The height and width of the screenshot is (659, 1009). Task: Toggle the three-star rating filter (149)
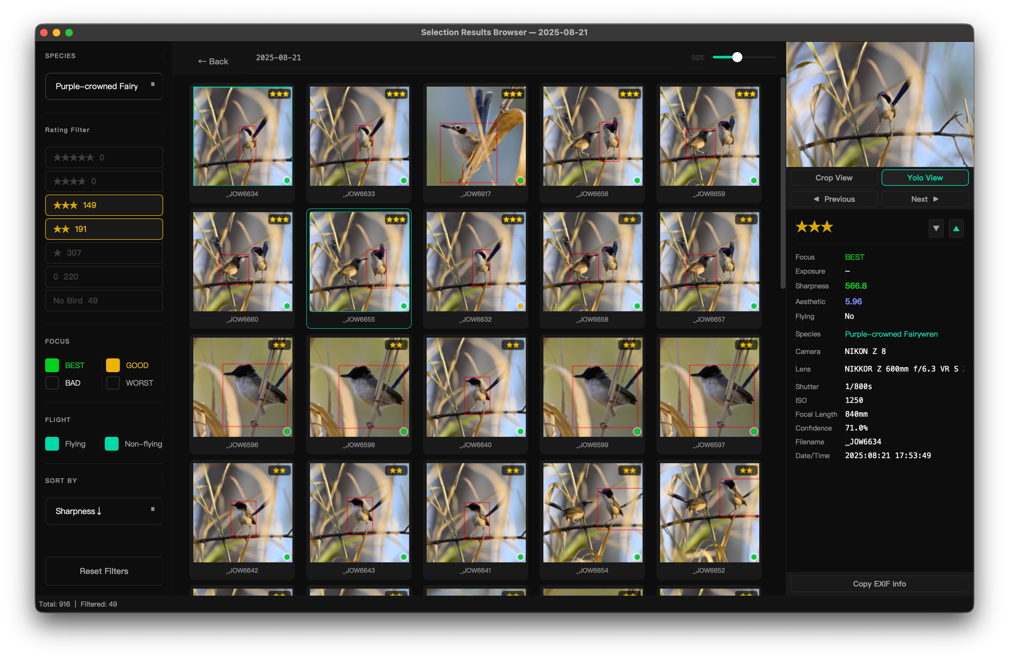[104, 205]
